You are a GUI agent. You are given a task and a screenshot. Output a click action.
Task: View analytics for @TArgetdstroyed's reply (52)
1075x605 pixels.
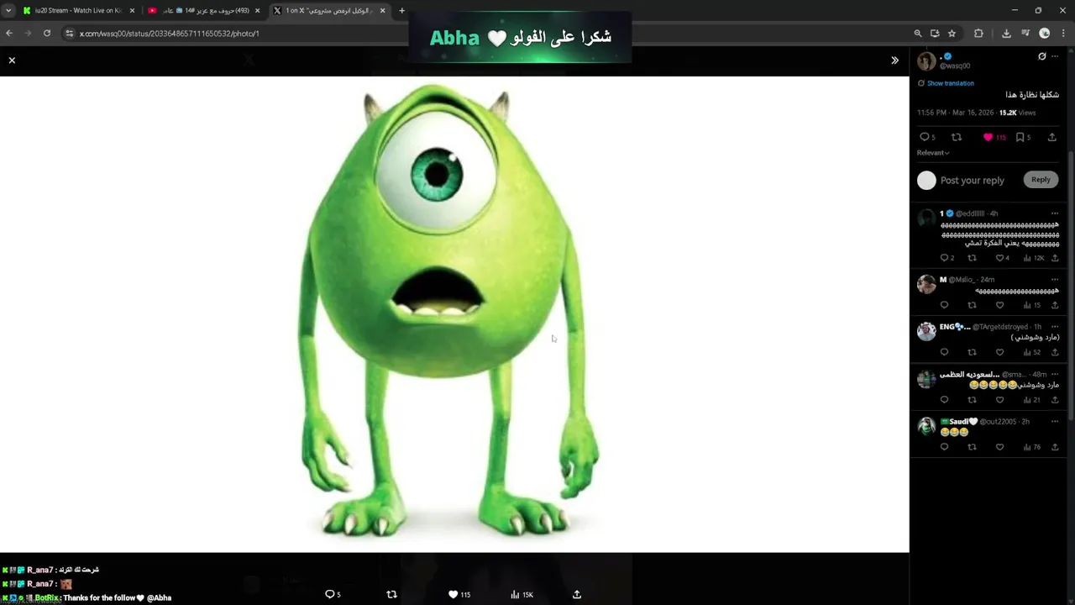tap(1032, 352)
